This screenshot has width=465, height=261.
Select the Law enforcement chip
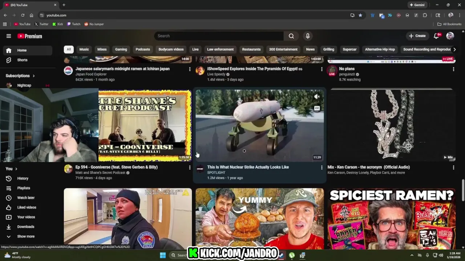coord(220,49)
